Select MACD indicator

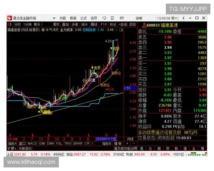(32, 144)
